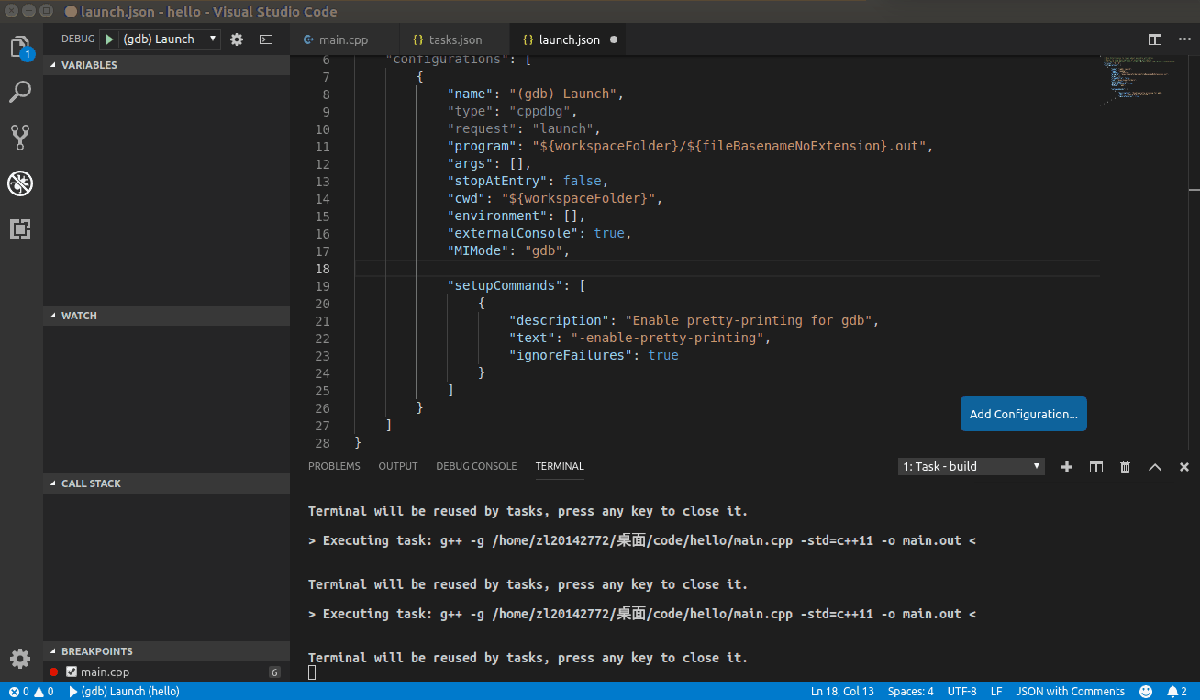Open the Source Control view icon
This screenshot has height=700, width=1200.
coord(20,138)
